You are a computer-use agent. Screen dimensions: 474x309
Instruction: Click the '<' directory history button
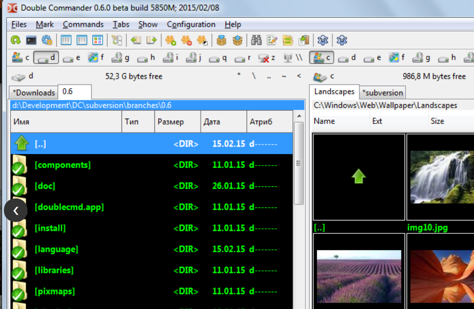tap(299, 76)
